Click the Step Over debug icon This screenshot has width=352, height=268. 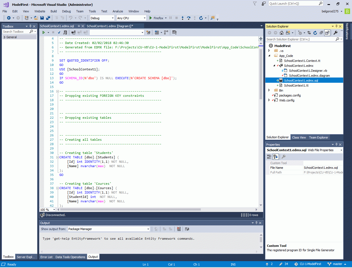click(189, 18)
